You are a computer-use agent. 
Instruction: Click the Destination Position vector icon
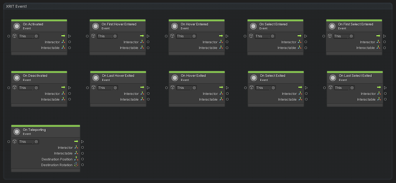[76, 159]
